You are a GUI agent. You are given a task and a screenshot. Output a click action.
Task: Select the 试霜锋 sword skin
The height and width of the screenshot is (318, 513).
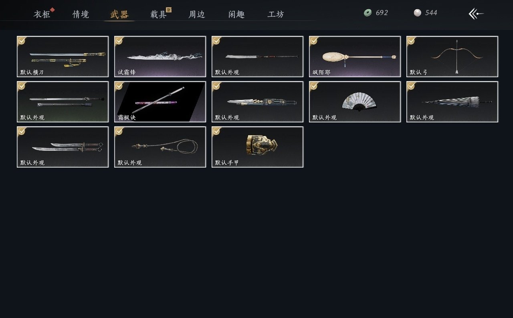pos(160,56)
